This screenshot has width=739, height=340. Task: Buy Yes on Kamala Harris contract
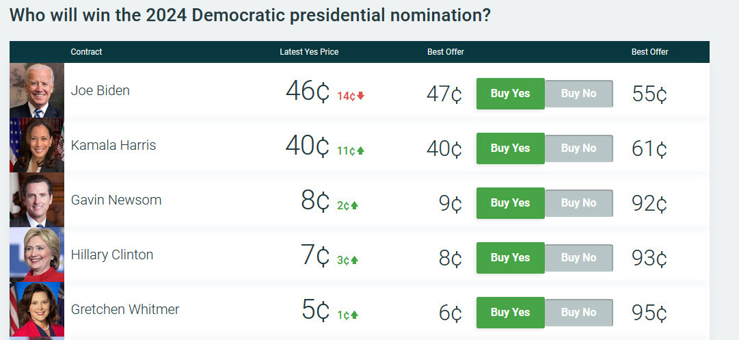tap(510, 148)
